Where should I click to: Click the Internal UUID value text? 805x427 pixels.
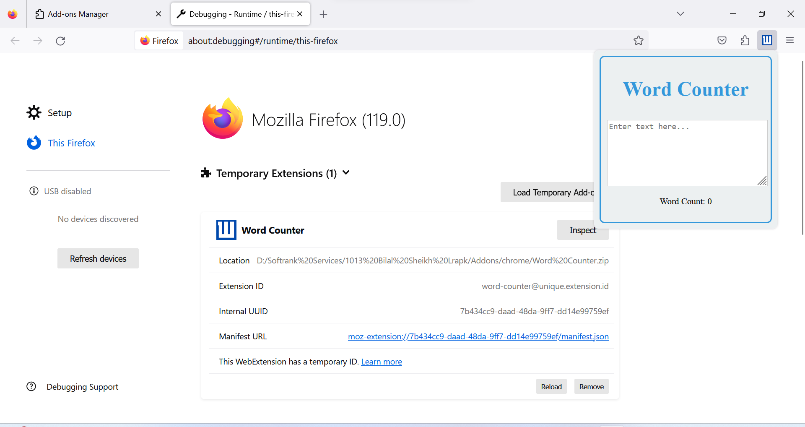point(535,311)
